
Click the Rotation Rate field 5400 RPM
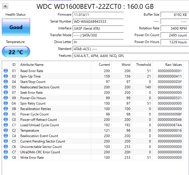[x=175, y=29]
